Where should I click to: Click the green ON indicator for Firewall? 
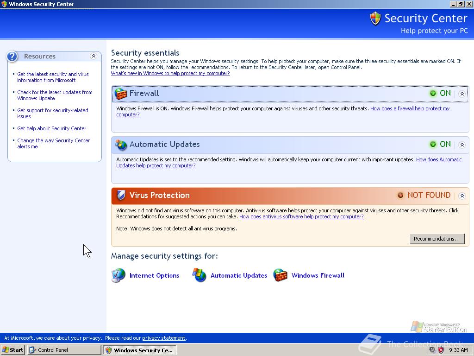point(433,93)
